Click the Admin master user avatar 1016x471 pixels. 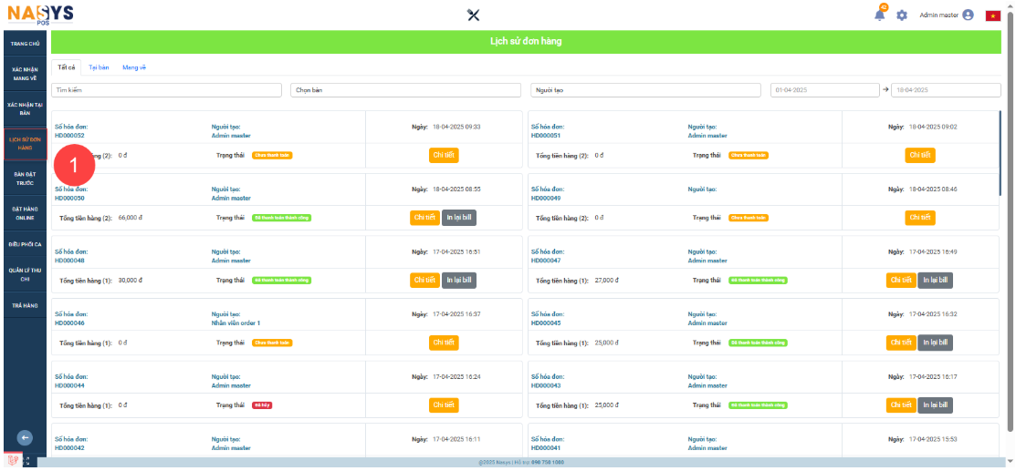968,15
